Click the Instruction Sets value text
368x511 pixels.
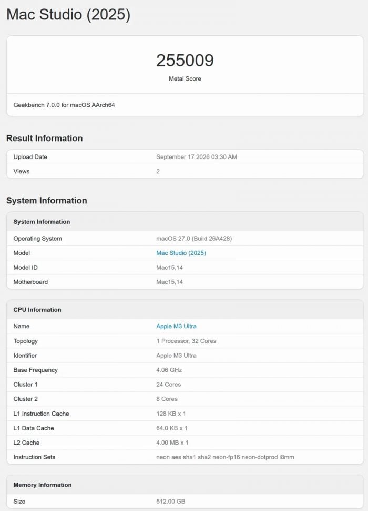coord(225,457)
